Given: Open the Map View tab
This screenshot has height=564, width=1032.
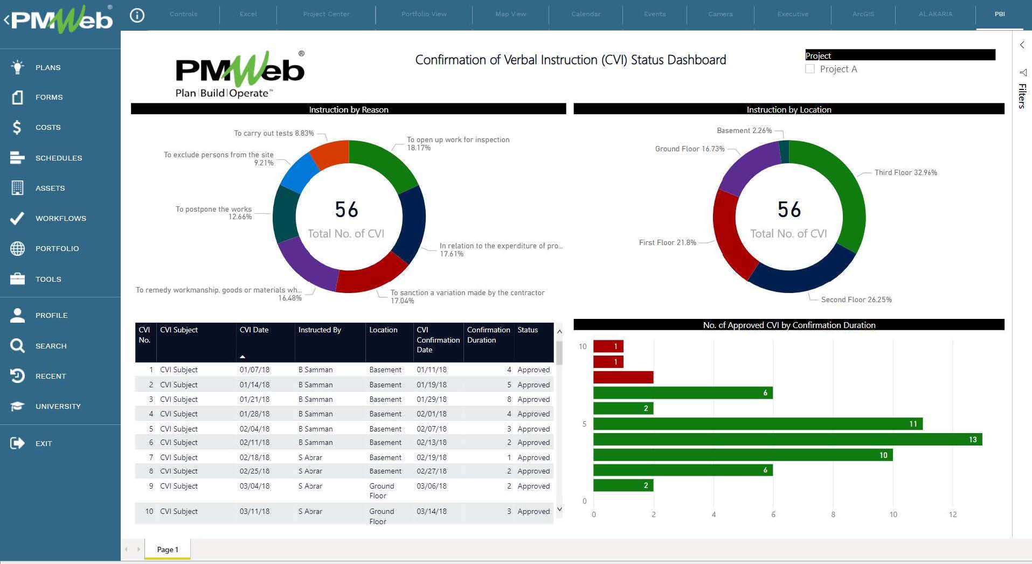Looking at the screenshot, I should [510, 14].
